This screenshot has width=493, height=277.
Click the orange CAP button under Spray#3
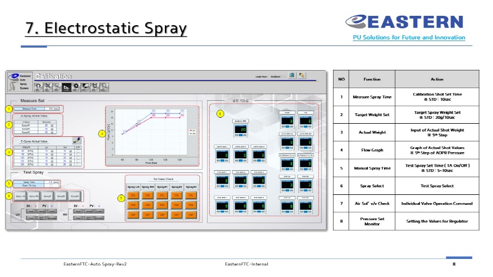191,215
